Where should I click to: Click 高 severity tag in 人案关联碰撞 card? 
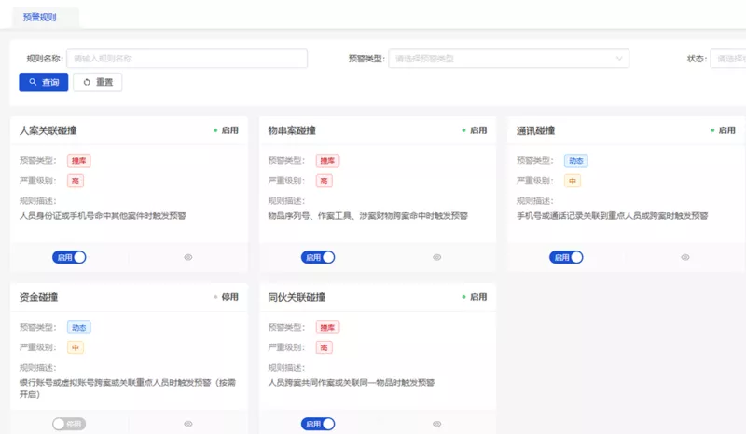coord(76,181)
